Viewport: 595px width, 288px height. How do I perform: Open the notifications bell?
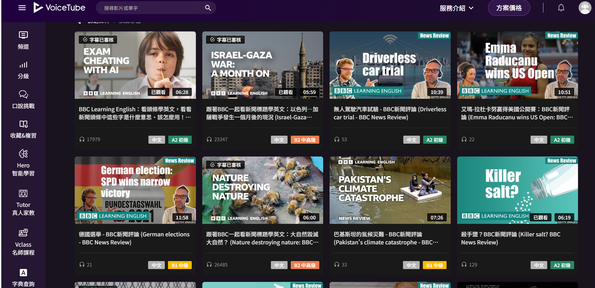point(561,8)
